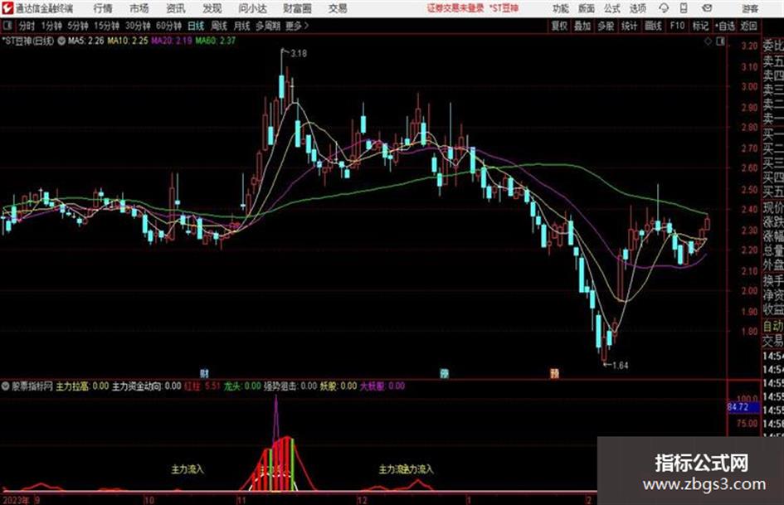This screenshot has height=505, width=784.
Task: Click the 强势狙击 indicator label
Action: (290, 386)
